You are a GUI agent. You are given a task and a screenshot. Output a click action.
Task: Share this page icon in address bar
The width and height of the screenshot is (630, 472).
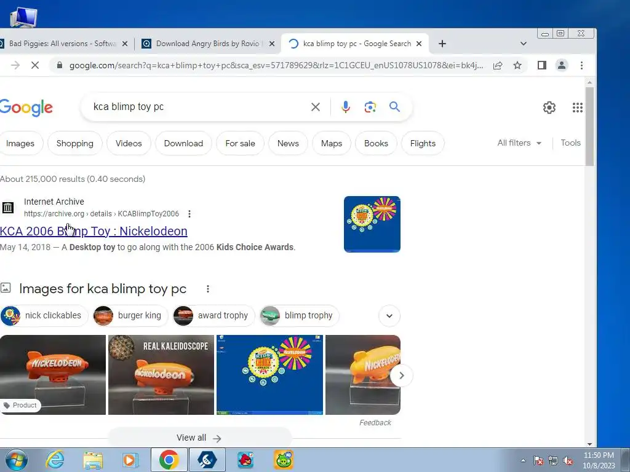tap(497, 65)
